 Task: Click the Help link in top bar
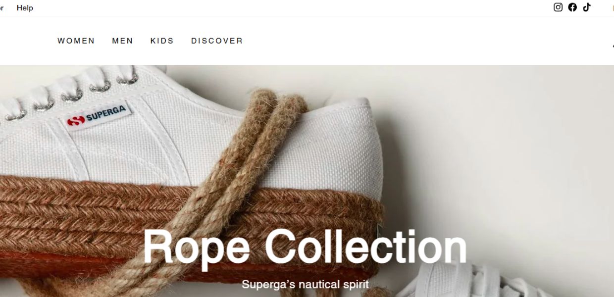(x=25, y=8)
